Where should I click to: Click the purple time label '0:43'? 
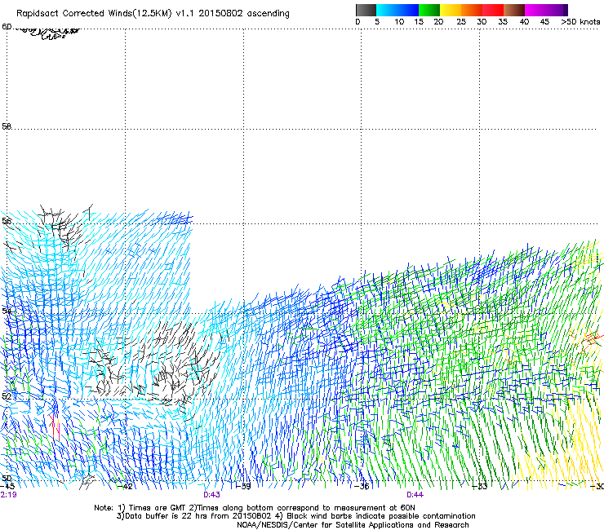coord(212,495)
